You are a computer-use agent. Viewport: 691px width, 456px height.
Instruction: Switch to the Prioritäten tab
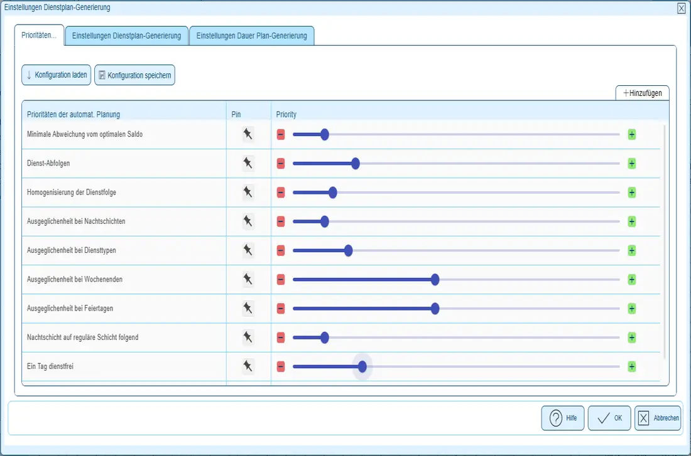pyautogui.click(x=39, y=35)
